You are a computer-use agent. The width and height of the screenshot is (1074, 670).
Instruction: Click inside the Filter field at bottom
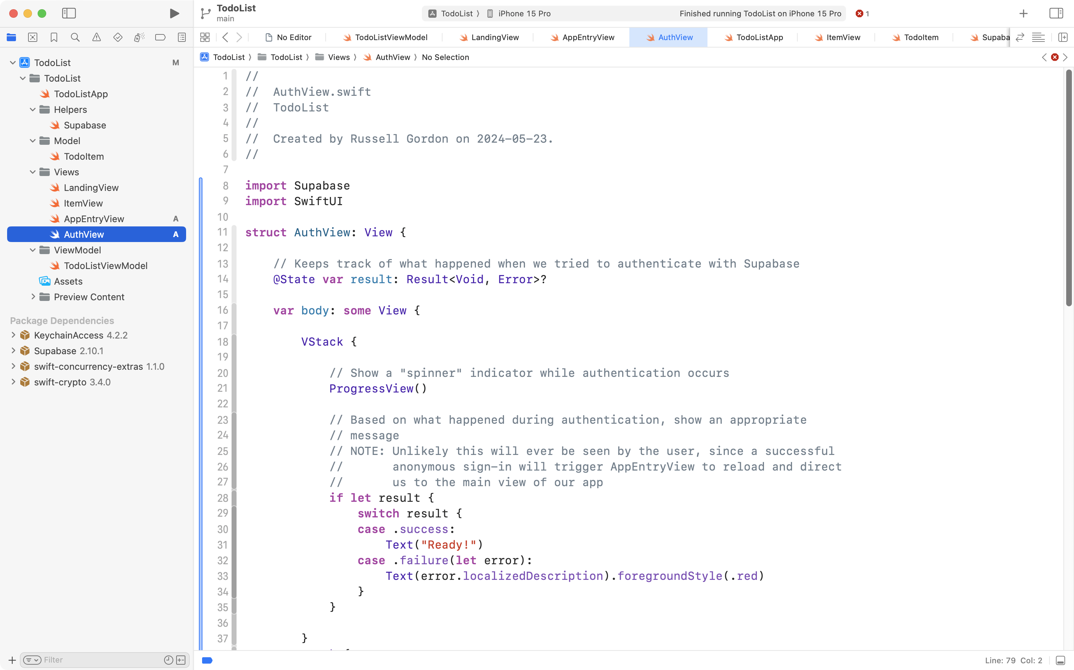89,660
